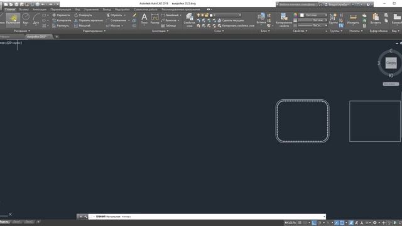Expand the Слои panel
The height and width of the screenshot is (226, 402).
[219, 31]
